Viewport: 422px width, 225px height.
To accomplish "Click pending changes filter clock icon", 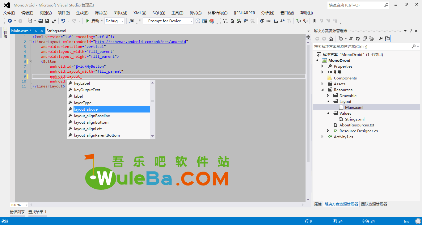I will [341, 39].
